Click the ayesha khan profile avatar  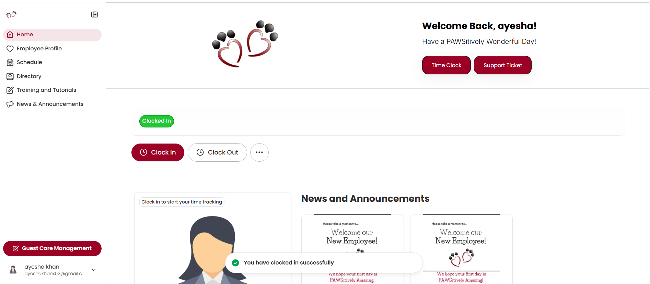[13, 270]
